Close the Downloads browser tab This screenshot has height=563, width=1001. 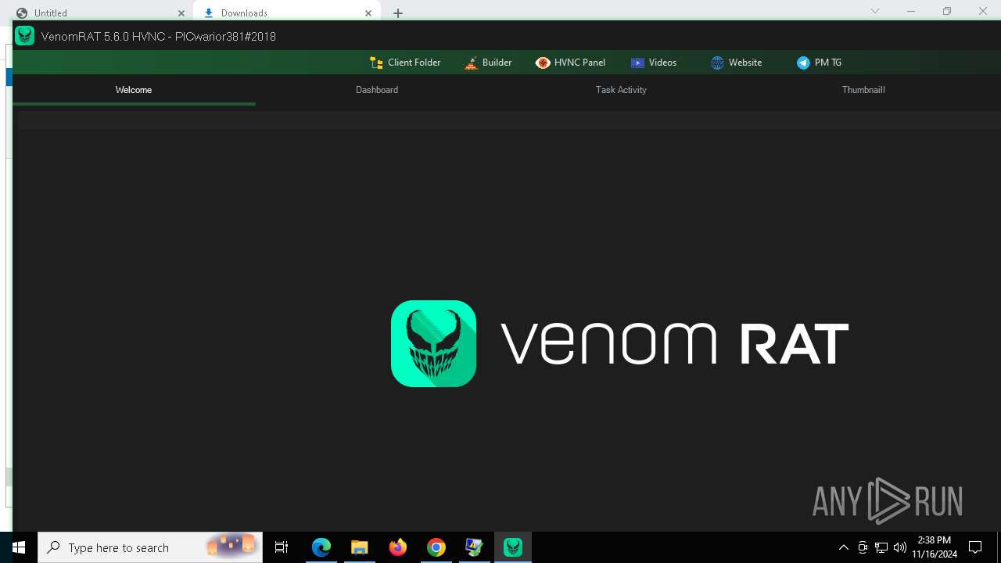pos(368,13)
